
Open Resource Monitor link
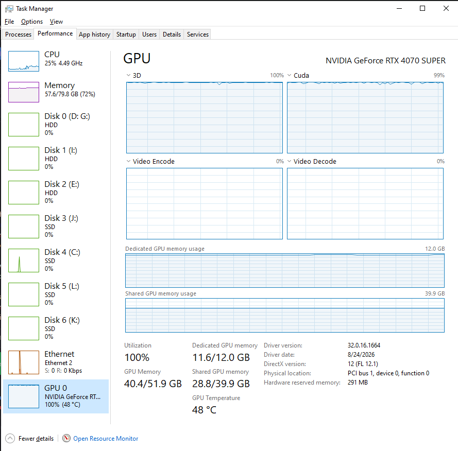(x=106, y=439)
